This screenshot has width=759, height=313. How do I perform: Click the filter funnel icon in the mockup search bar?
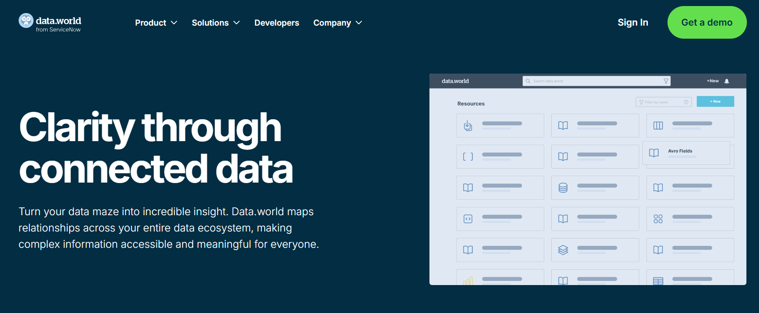666,81
